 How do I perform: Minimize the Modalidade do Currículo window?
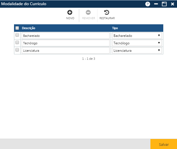tap(156, 4)
